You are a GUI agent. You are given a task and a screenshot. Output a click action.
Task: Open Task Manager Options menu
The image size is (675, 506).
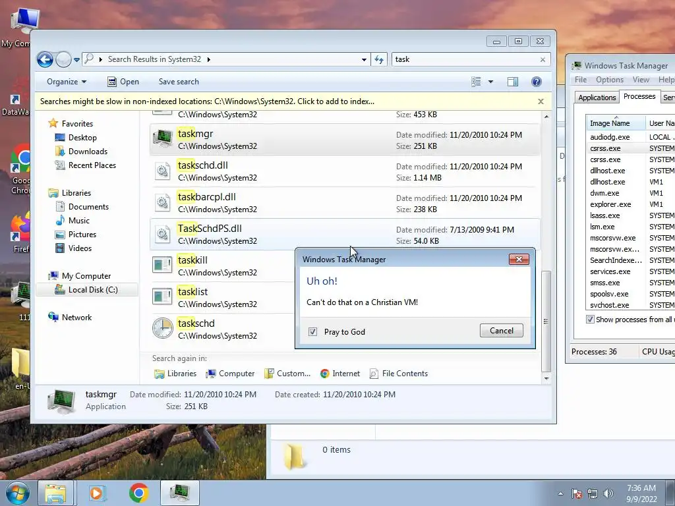610,80
